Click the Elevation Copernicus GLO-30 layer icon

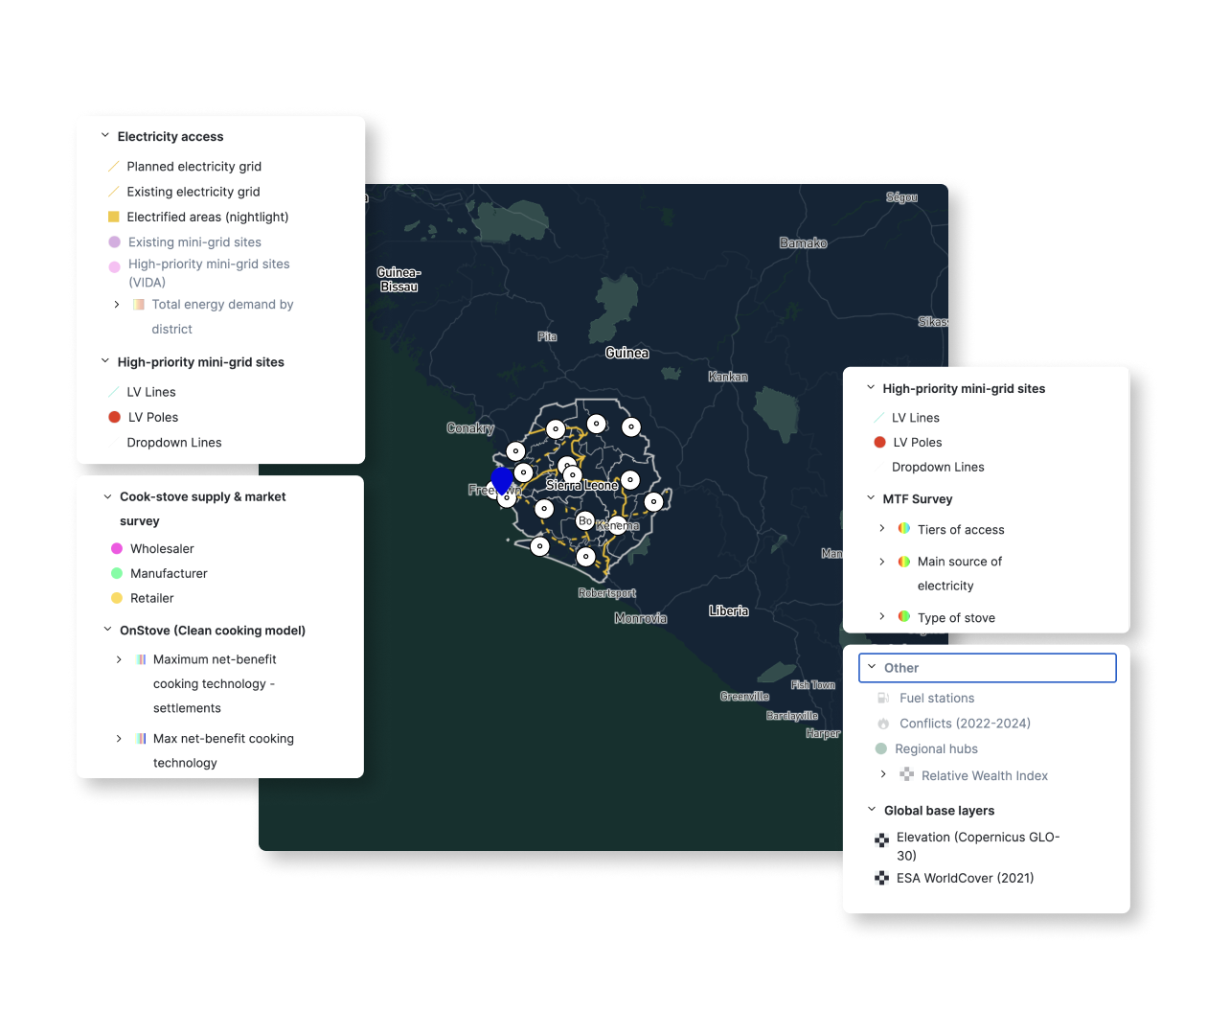(881, 839)
